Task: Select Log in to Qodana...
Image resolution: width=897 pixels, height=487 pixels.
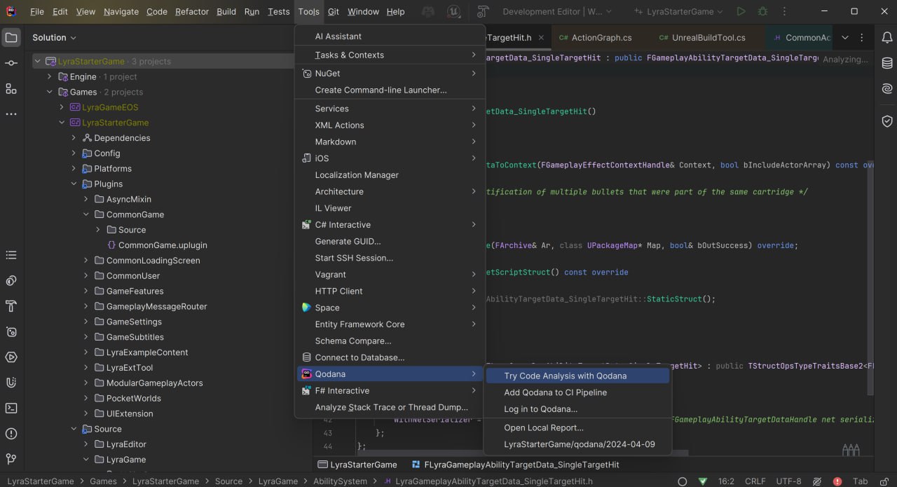Action: tap(577, 409)
